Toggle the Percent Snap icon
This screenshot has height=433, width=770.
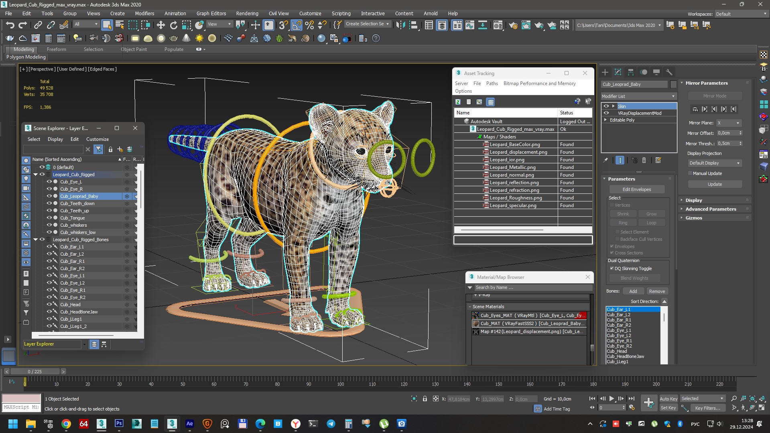pos(309,25)
